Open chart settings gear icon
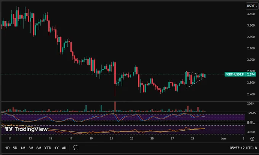259x155 pixels. 252,139
